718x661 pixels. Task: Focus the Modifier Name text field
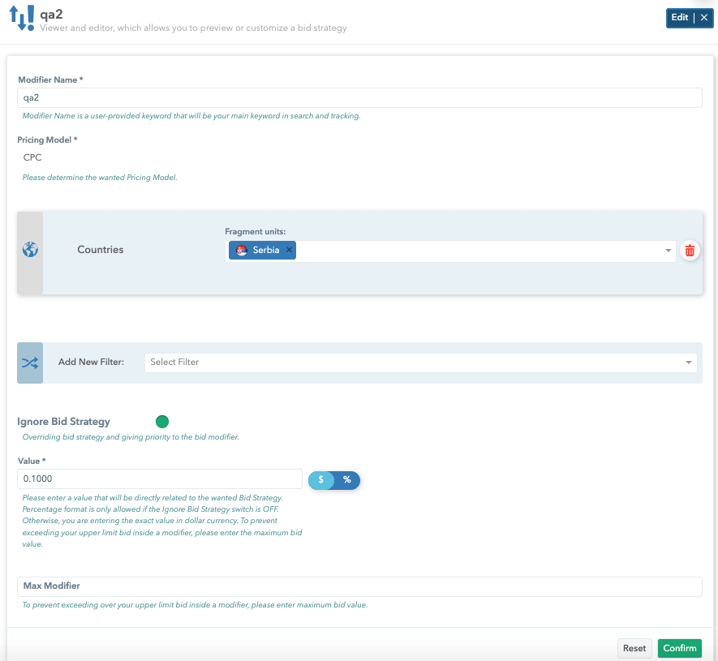[x=359, y=97]
